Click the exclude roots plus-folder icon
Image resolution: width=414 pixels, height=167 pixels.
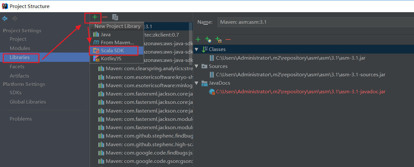coord(218,39)
